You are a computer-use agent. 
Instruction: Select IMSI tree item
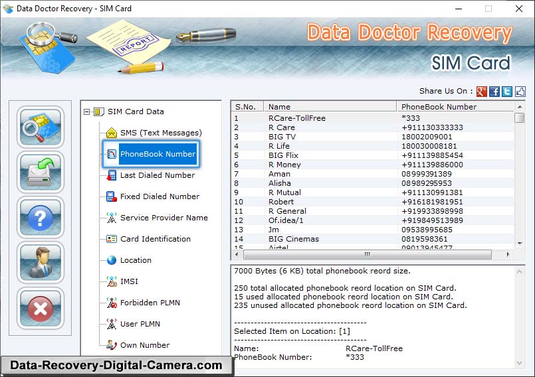click(x=129, y=281)
